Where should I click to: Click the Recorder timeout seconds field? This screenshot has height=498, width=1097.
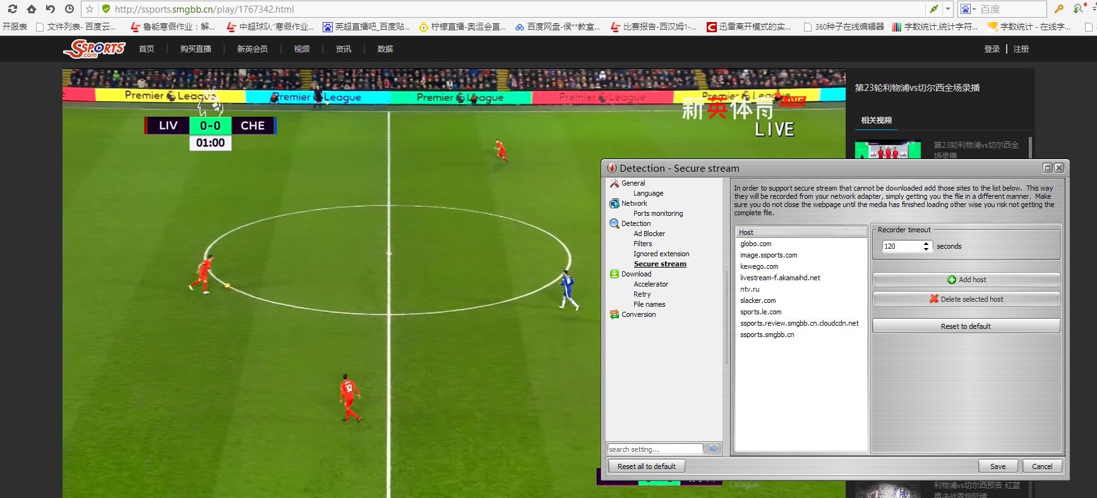(903, 246)
